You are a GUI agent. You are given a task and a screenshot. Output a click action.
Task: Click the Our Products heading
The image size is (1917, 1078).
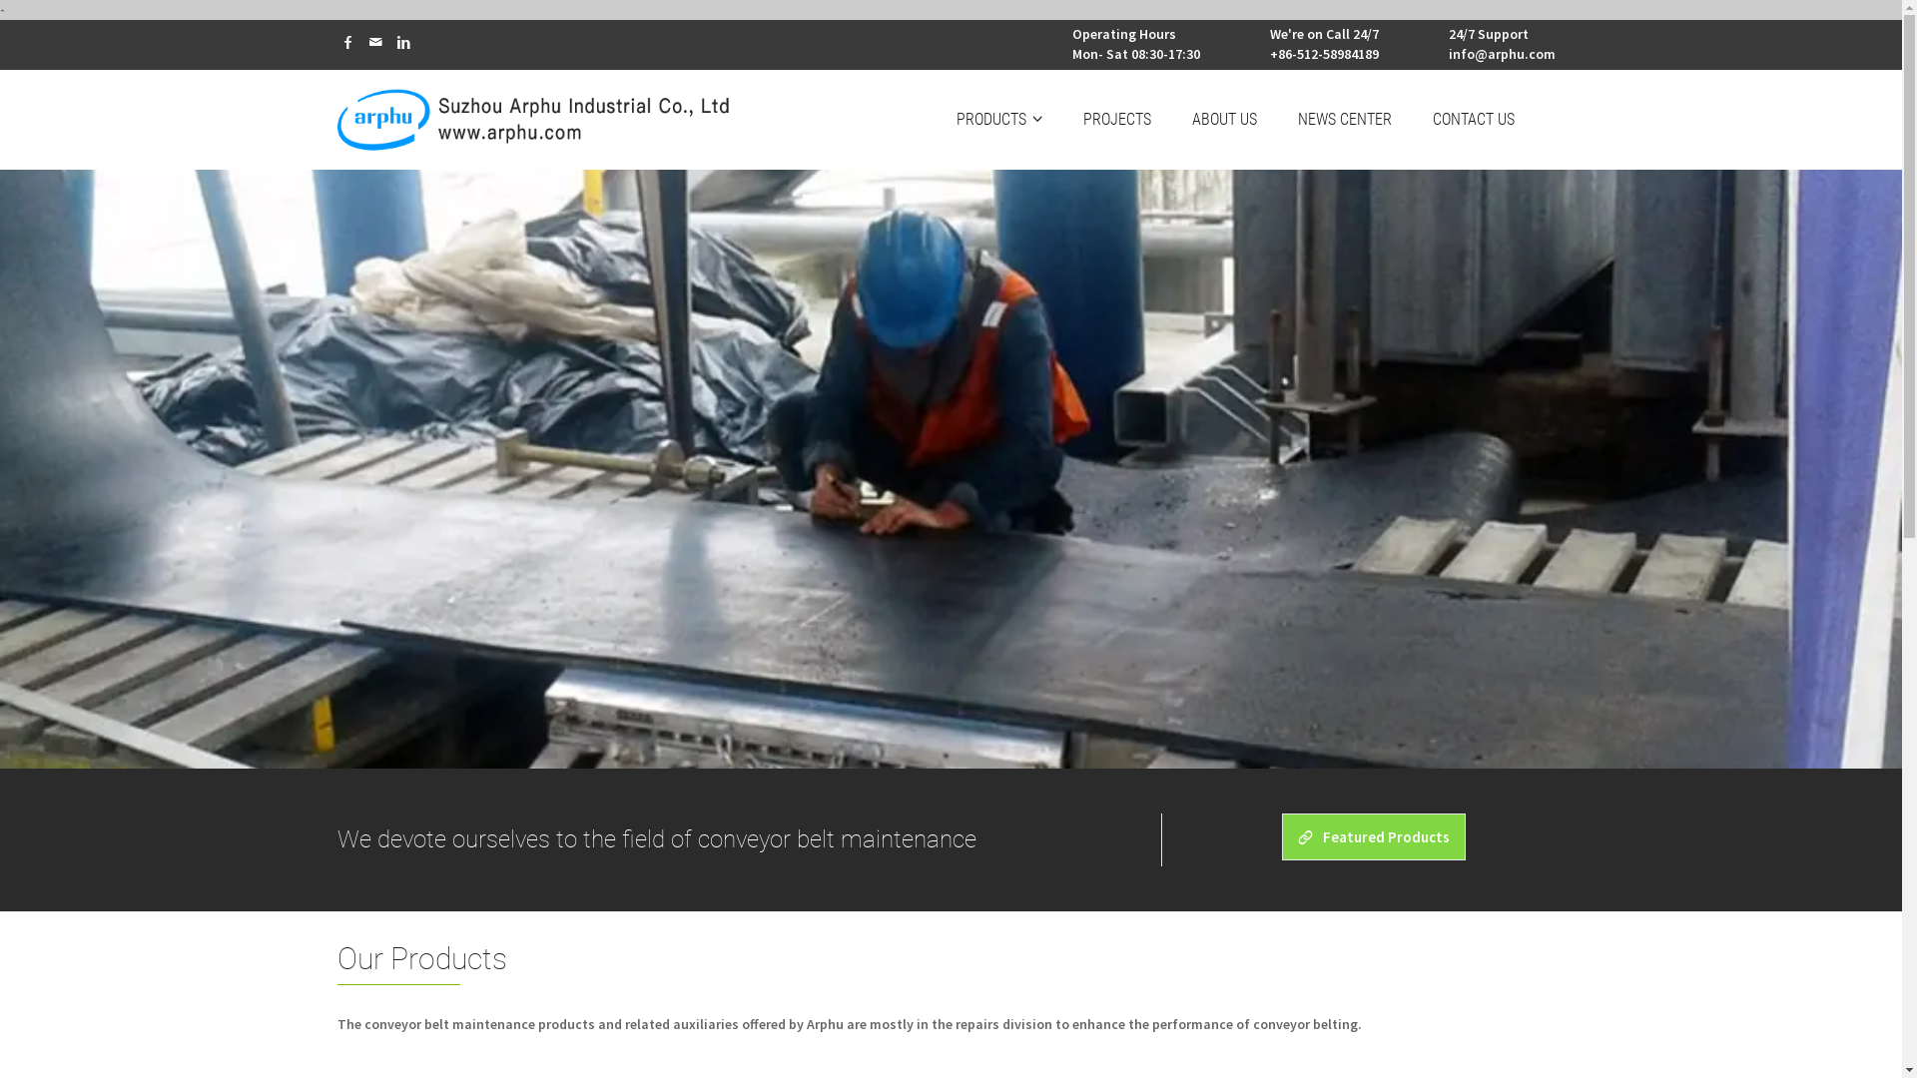(x=421, y=959)
